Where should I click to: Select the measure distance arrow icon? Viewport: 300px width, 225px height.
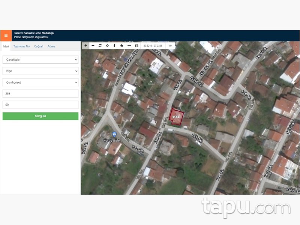129,45
